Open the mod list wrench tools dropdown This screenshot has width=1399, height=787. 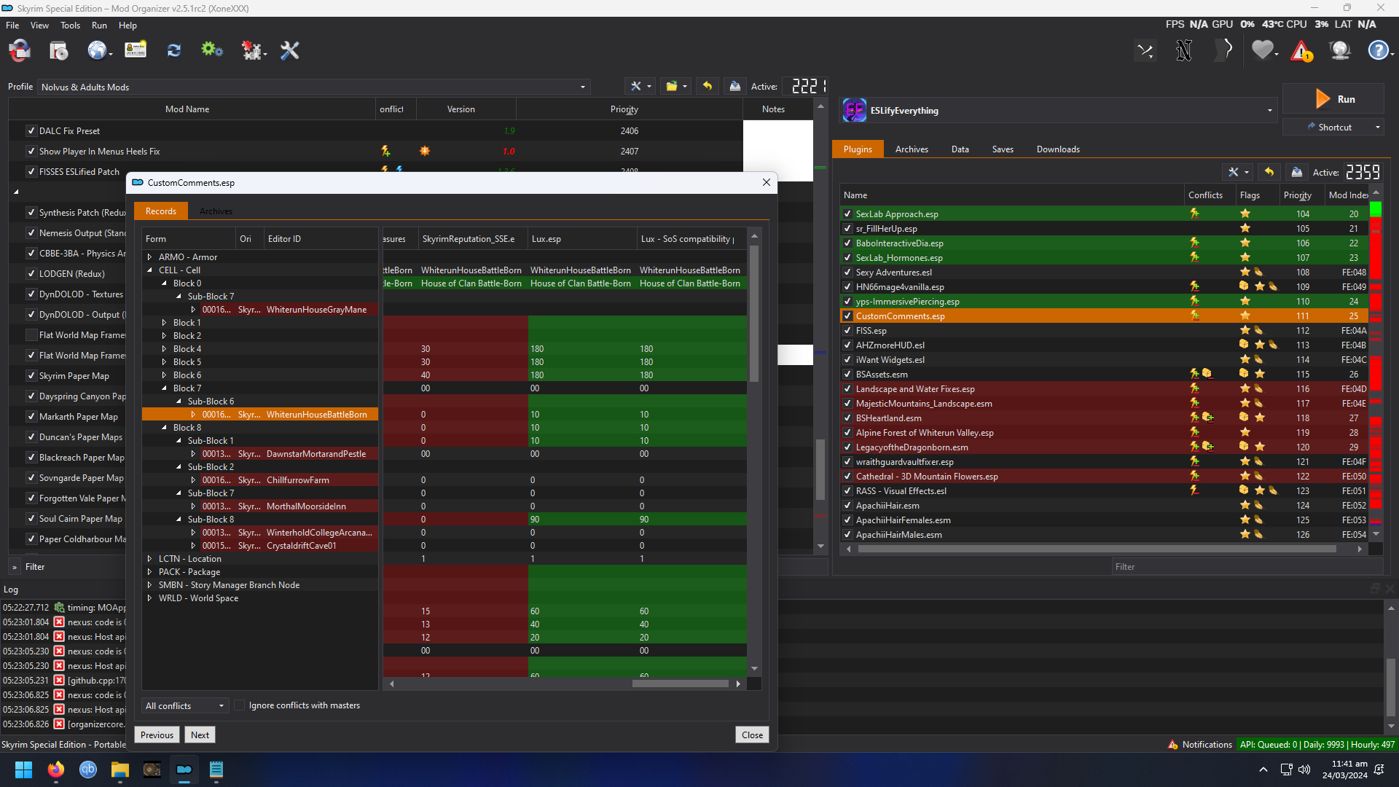pyautogui.click(x=640, y=86)
